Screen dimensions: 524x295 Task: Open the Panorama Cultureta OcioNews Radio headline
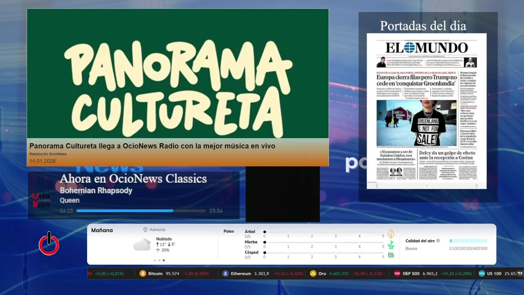click(152, 146)
